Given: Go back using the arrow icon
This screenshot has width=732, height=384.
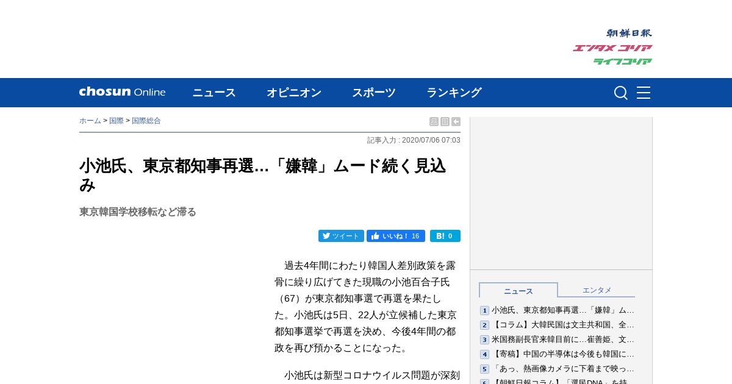Looking at the screenshot, I should [456, 121].
